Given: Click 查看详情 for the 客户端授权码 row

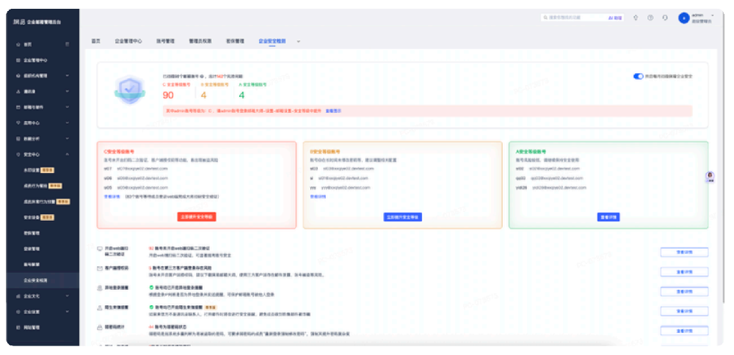Looking at the screenshot, I should 684,271.
